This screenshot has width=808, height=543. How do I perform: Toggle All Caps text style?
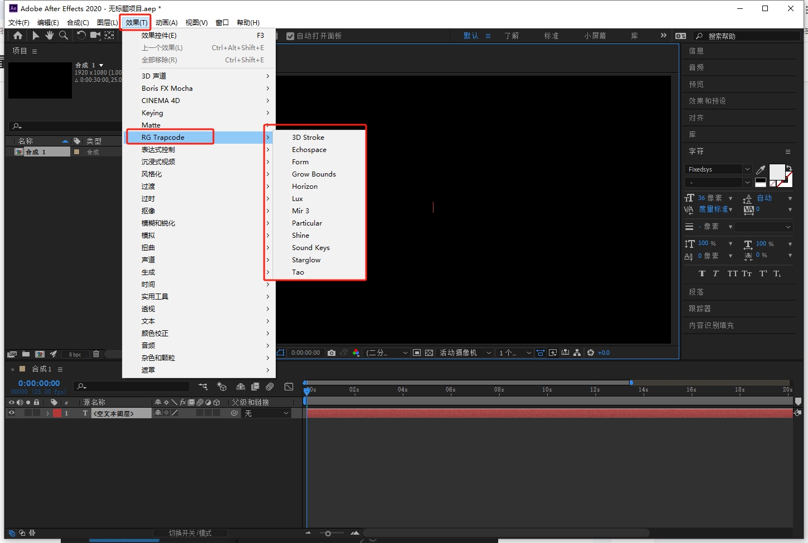click(732, 273)
